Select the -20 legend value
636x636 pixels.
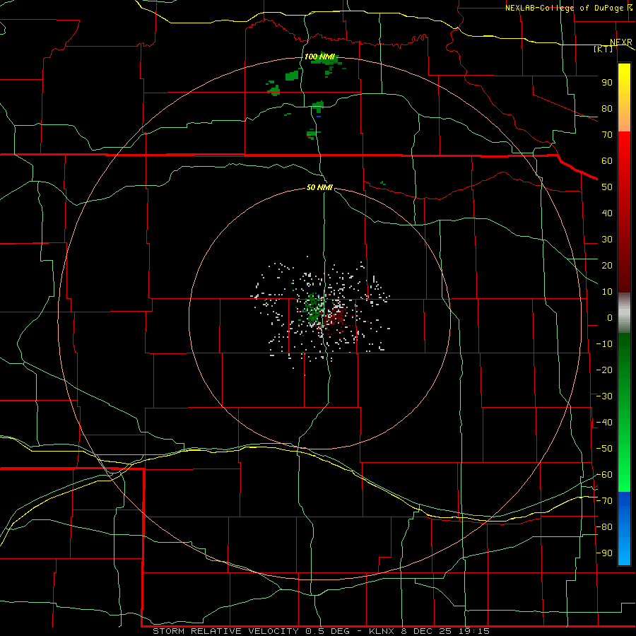[604, 370]
